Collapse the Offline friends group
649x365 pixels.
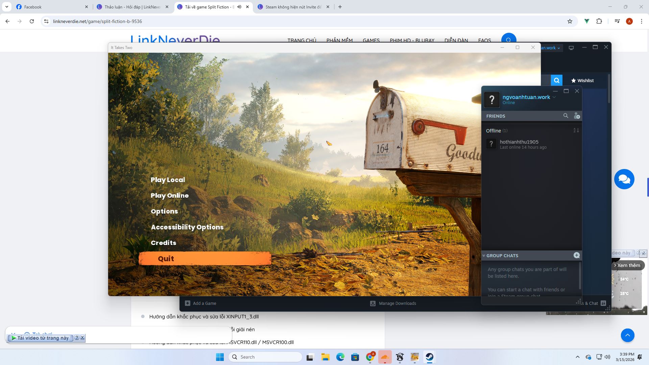pyautogui.click(x=494, y=130)
